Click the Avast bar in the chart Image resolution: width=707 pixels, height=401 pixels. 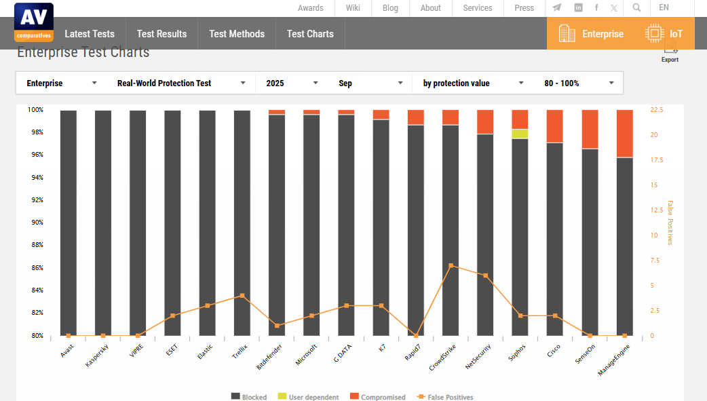click(69, 223)
